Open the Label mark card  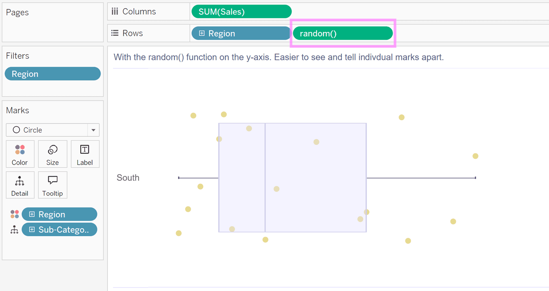(85, 154)
